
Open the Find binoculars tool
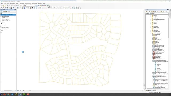(x=33, y=8)
